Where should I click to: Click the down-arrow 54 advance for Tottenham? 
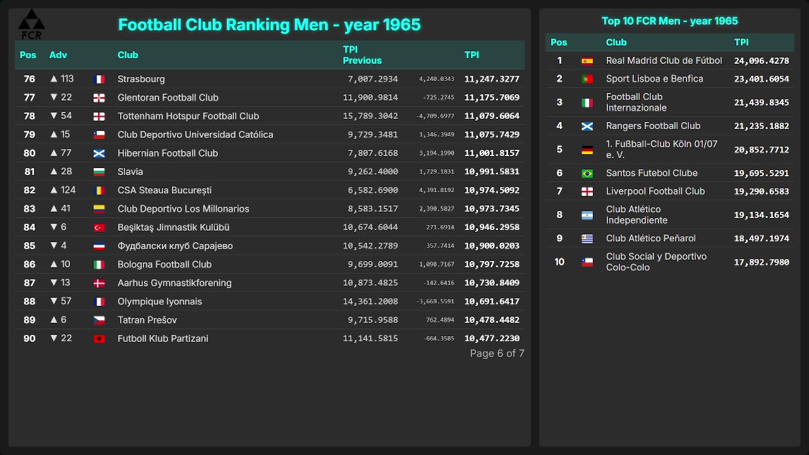click(61, 116)
